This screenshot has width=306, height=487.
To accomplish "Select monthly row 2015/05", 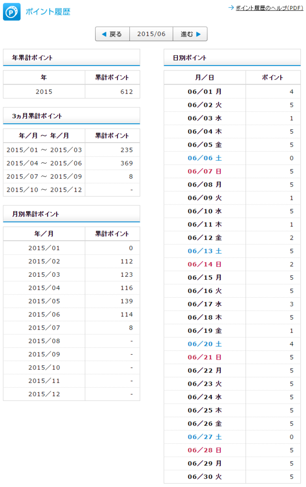I will click(x=71, y=301).
